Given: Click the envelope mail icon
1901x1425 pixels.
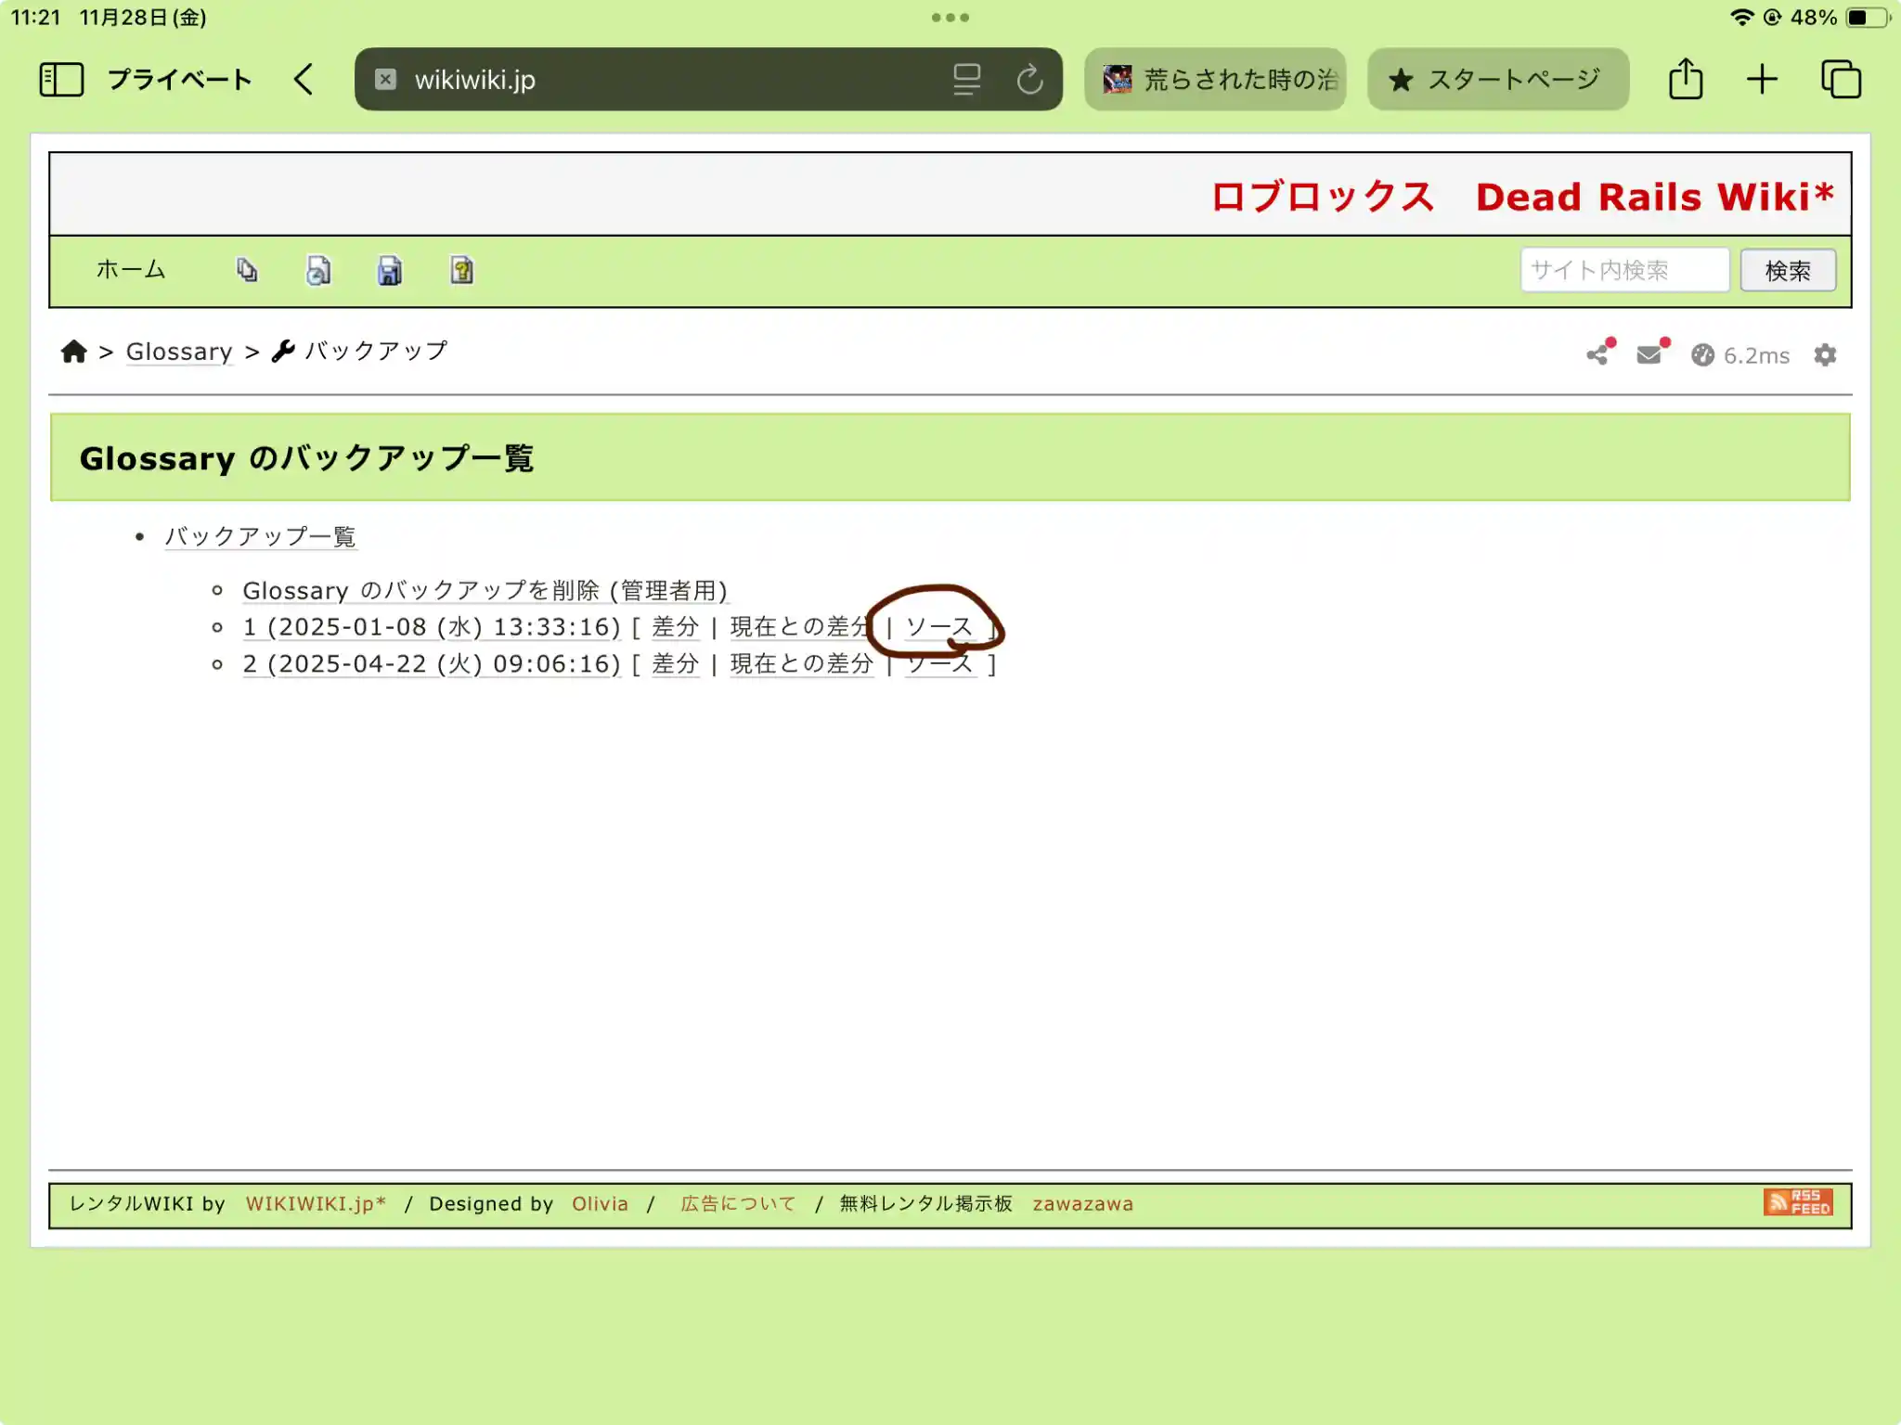Looking at the screenshot, I should point(1649,354).
